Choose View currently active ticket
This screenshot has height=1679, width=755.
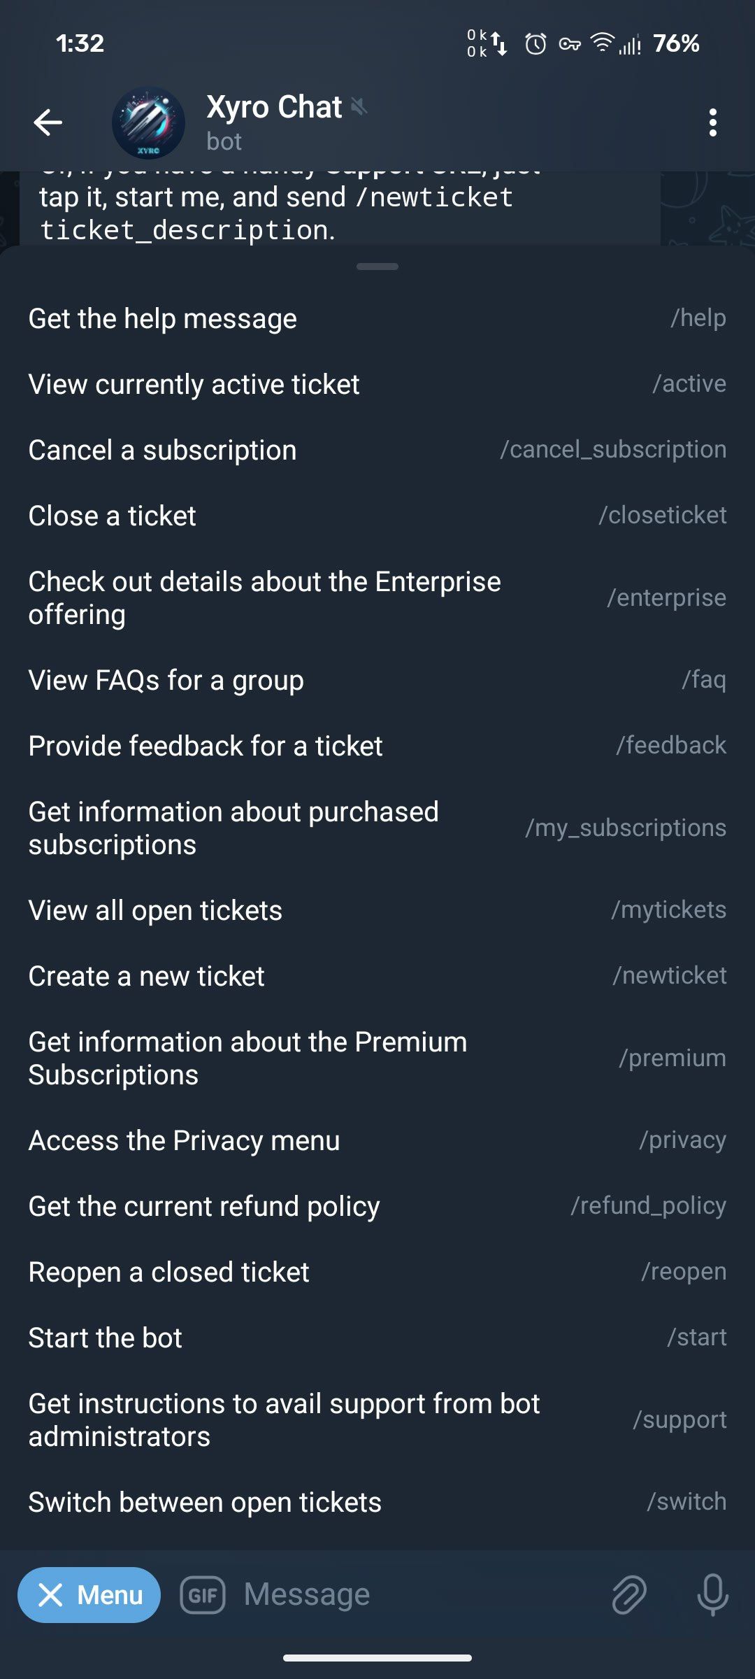point(377,384)
